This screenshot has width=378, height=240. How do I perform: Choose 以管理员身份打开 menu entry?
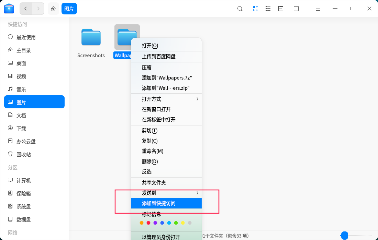(166, 236)
